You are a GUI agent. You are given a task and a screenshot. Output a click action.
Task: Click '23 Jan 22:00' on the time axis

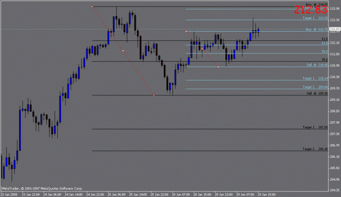(x=31, y=194)
